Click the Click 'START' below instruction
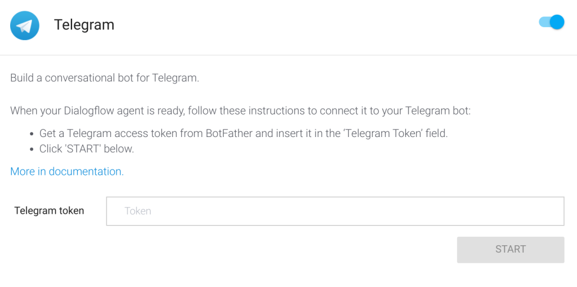The height and width of the screenshot is (287, 577). 87,149
